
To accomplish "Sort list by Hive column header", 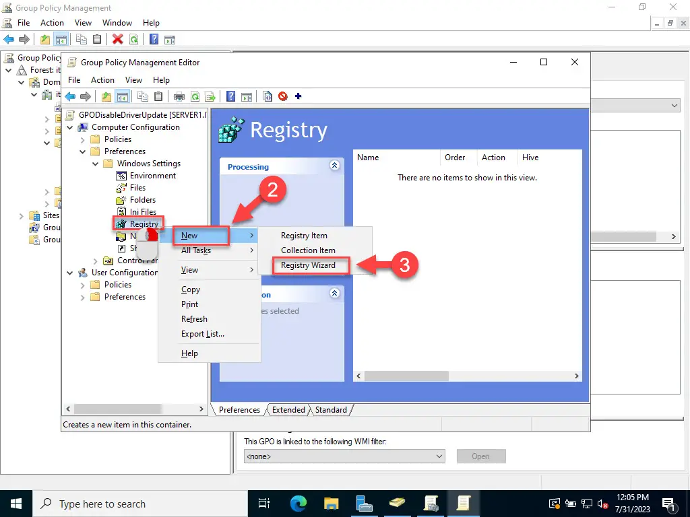I will (x=551, y=158).
